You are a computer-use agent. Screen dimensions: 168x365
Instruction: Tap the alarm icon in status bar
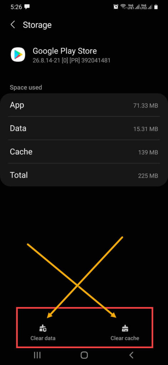click(116, 7)
